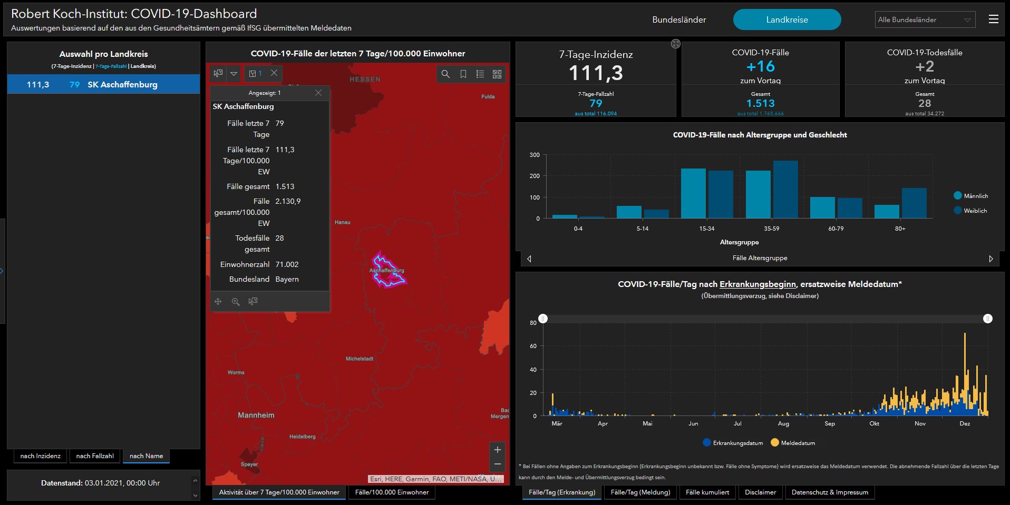
Task: Open the basemap gallery grid icon
Action: (497, 74)
